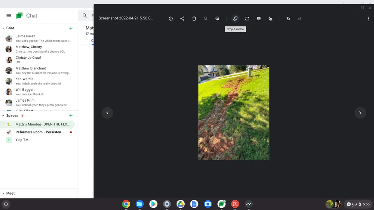Open Google Chat main hamburger menu
Screen dimensions: 374x210
[x=9, y=16]
